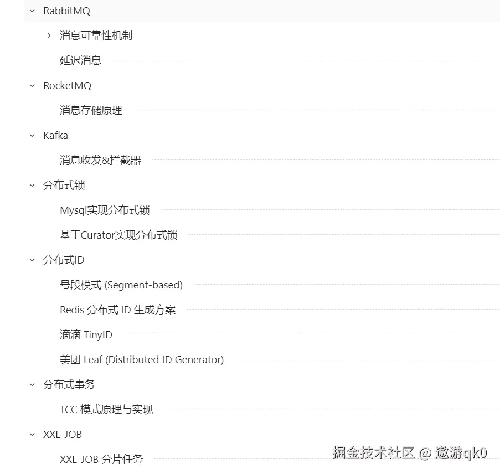
Task: Open 号段模式 (Segment-based) article
Action: coord(121,285)
